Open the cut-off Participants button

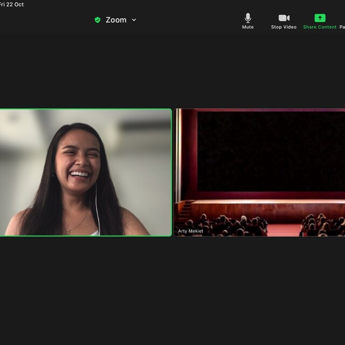point(342,27)
